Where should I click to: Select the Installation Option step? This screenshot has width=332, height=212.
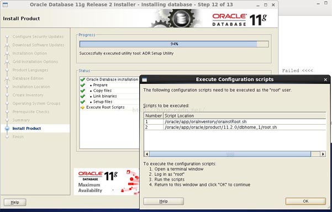coord(30,54)
